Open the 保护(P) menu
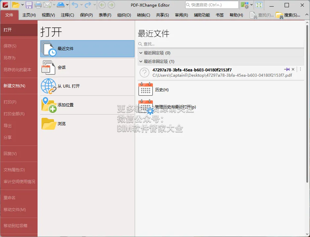The image size is (310, 237). click(x=86, y=15)
